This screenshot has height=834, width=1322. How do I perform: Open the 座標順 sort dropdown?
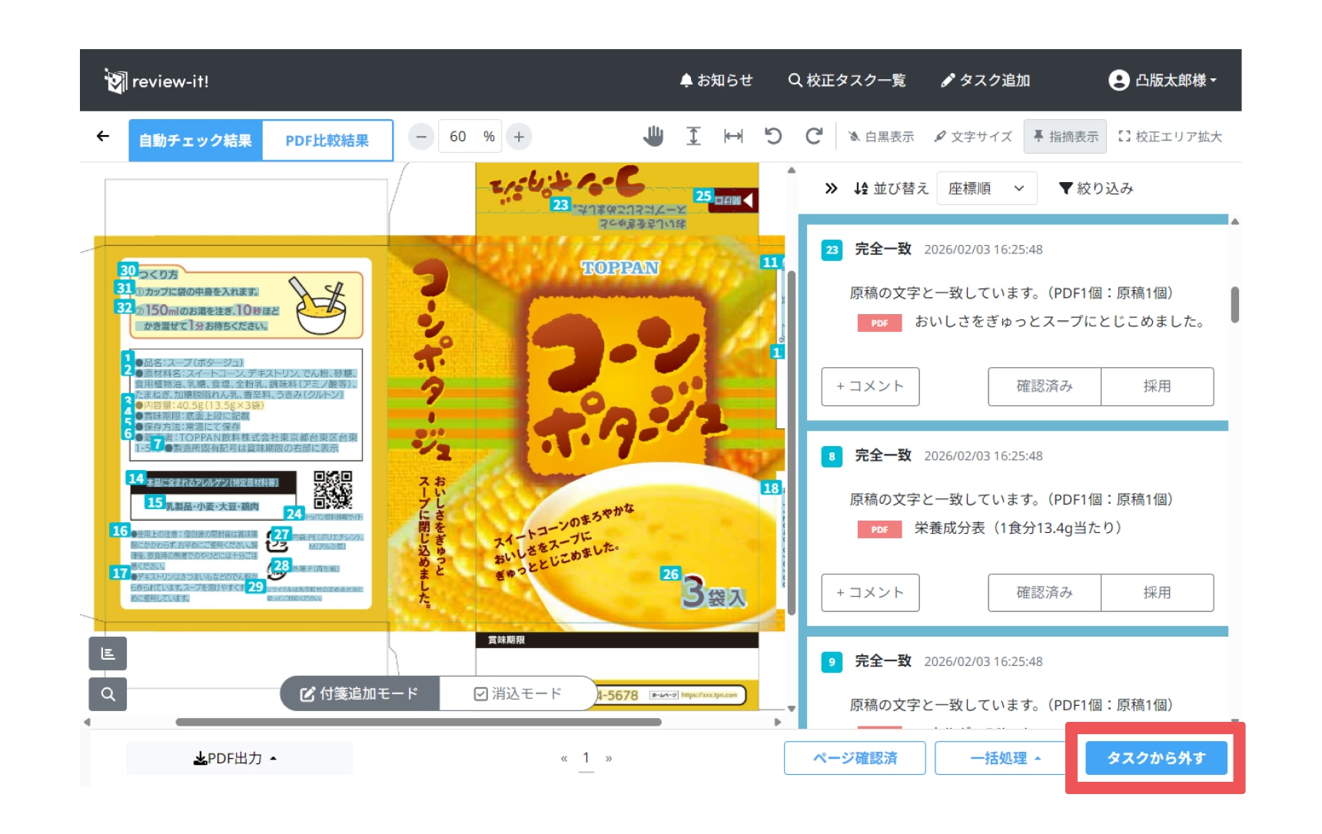pos(986,188)
